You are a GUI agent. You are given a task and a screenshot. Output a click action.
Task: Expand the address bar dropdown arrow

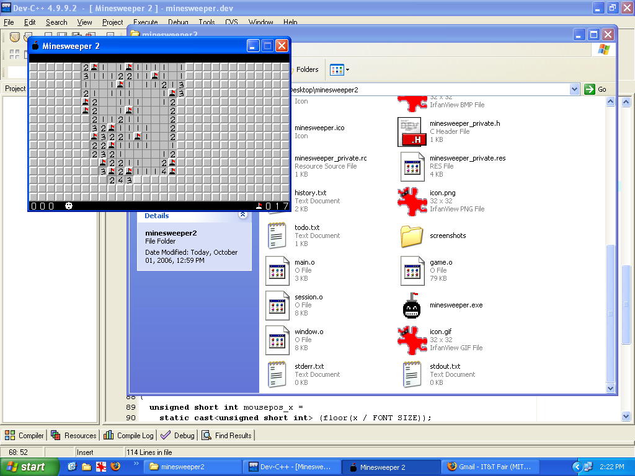tap(574, 89)
